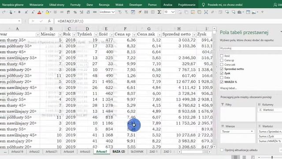The image size is (282, 159).
Task: Click the center alignment icon
Action: pyautogui.click(x=55, y=12)
